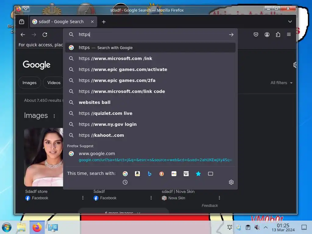Click Firefox icon in taskbar
312x234 pixels.
point(37,227)
